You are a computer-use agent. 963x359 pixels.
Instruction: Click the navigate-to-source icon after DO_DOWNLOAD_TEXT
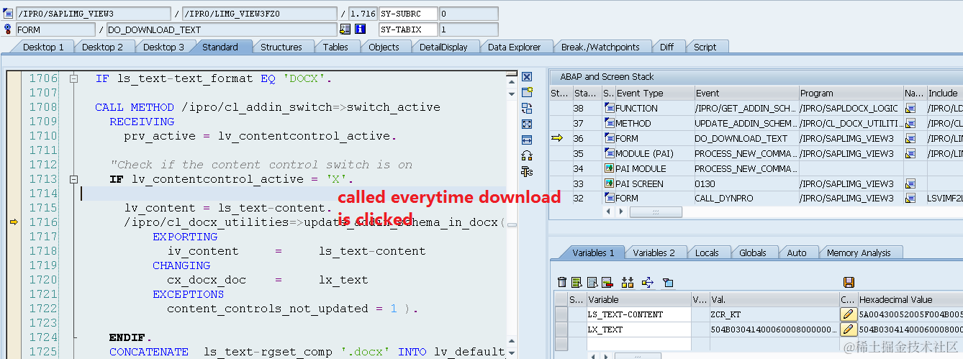345,29
